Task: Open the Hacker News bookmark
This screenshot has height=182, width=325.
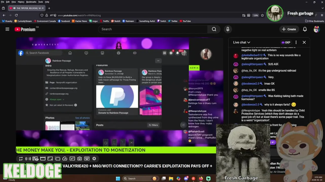Action: pos(79,21)
